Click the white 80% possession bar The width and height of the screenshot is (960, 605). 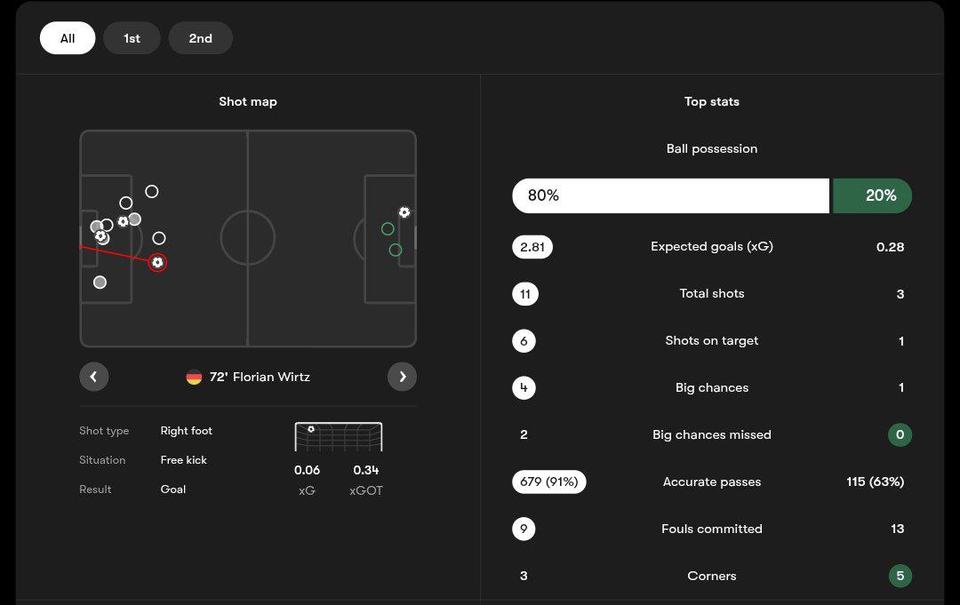670,195
